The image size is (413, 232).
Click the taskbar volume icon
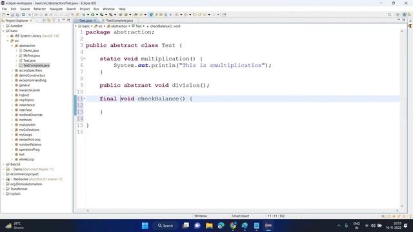pyautogui.click(x=373, y=226)
